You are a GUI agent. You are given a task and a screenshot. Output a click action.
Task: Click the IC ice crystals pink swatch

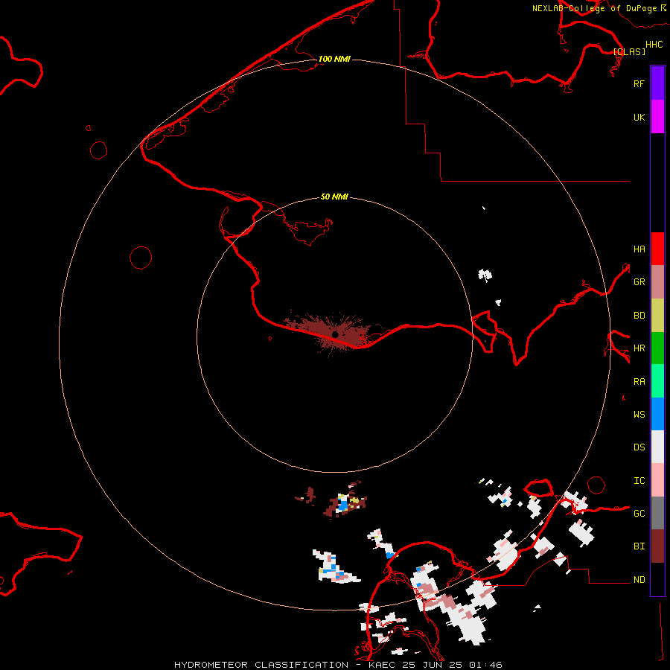point(657,480)
